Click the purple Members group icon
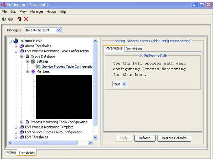Viewport: 214px width, 161px height. pos(33,72)
